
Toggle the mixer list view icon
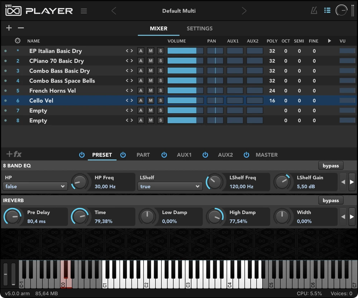[x=327, y=10]
